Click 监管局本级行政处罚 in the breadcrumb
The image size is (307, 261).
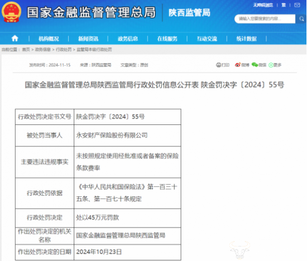pos(94,50)
